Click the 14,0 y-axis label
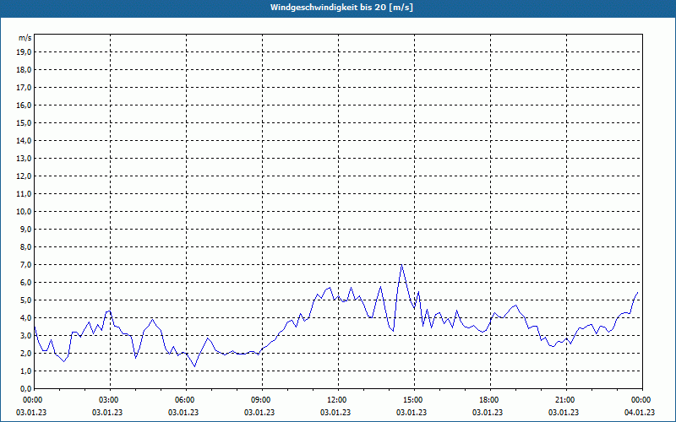Viewport: 676px width, 422px height. (25, 140)
